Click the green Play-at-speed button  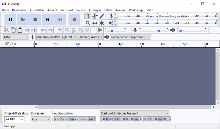100,30
